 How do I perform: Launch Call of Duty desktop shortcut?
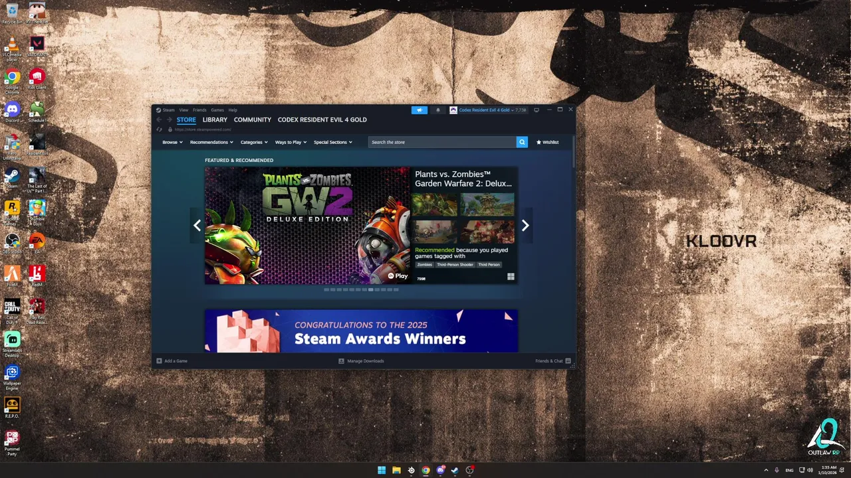pyautogui.click(x=12, y=311)
